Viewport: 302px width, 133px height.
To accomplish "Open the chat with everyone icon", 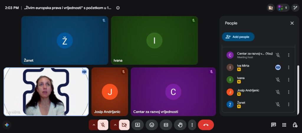I will point(273,125).
